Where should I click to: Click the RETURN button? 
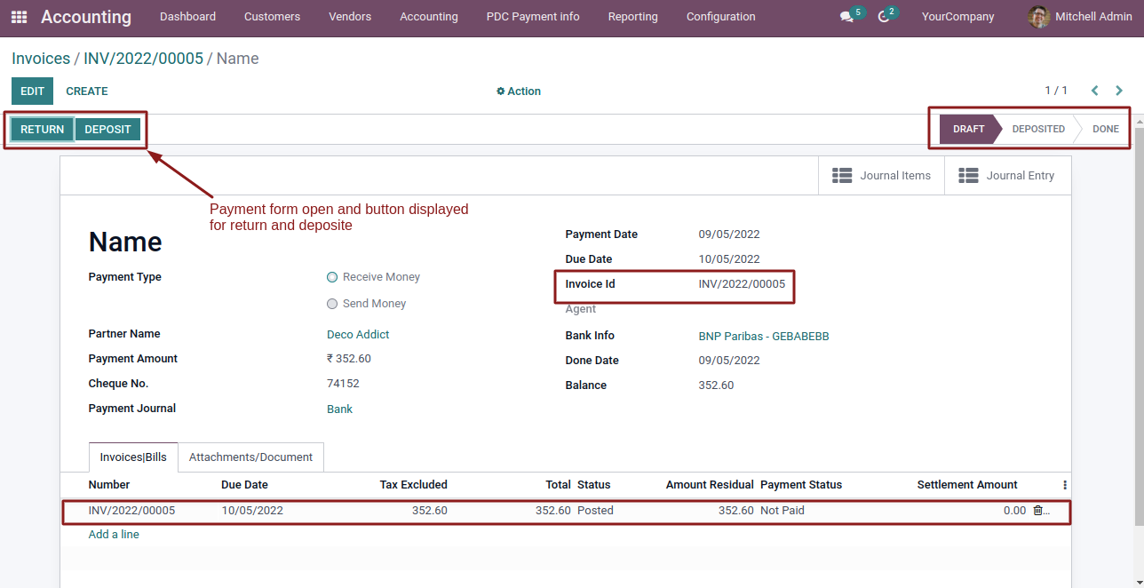click(x=43, y=130)
